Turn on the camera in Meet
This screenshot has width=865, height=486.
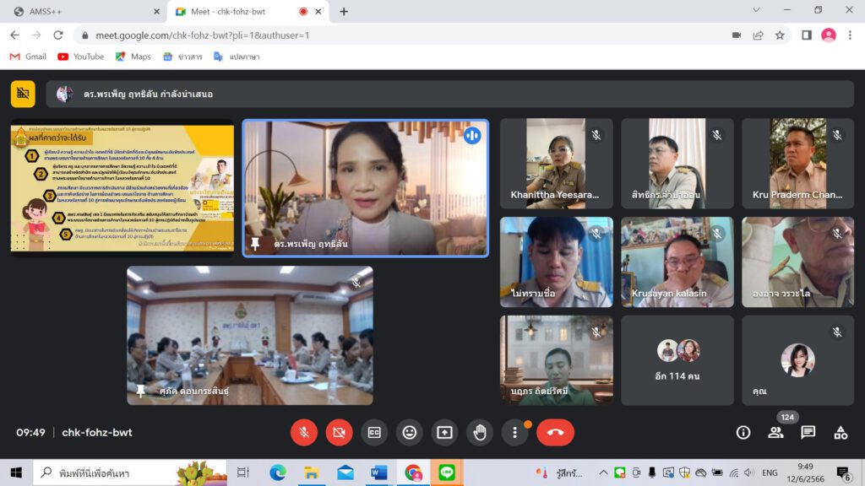pyautogui.click(x=339, y=433)
